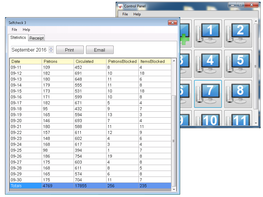263x197 pixels.
Task: Minimize the Control Panel window
Action: pos(233,5)
